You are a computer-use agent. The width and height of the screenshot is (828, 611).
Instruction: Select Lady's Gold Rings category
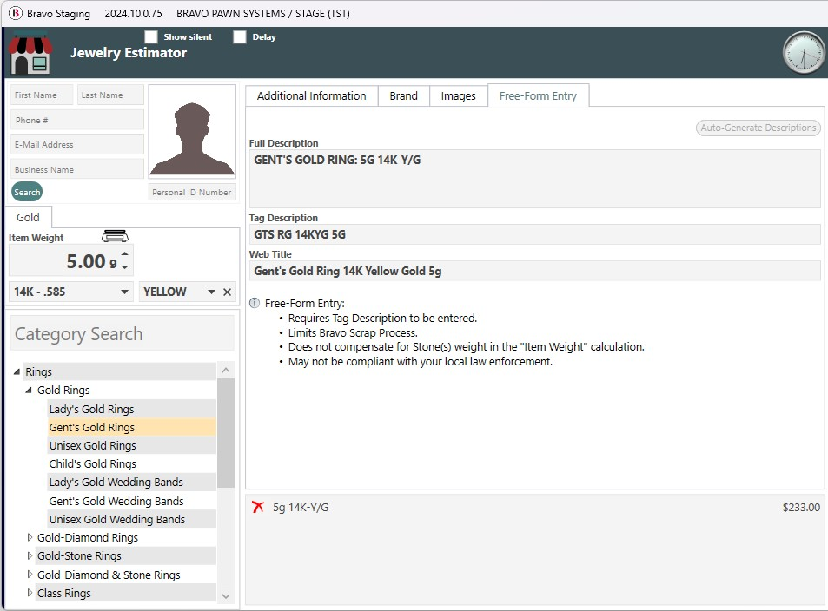(x=131, y=409)
